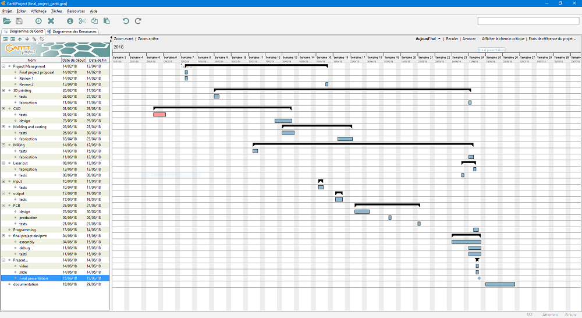Image resolution: width=582 pixels, height=318 pixels.
Task: Open task properties info icon
Action: coord(70,21)
